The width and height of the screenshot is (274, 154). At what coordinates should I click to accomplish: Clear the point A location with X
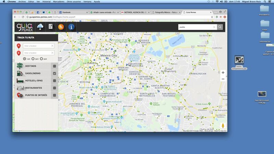(x=52, y=46)
